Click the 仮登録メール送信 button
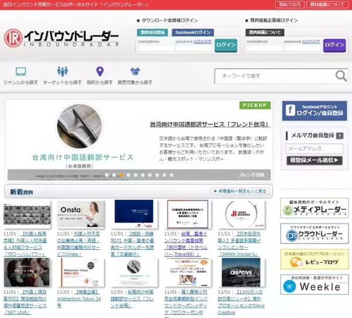 click(x=314, y=160)
